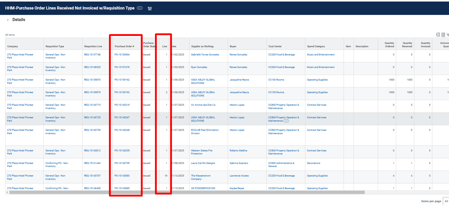449x205 pixels.
Task: Open supplier Western States Fire Protection
Action: click(202, 152)
